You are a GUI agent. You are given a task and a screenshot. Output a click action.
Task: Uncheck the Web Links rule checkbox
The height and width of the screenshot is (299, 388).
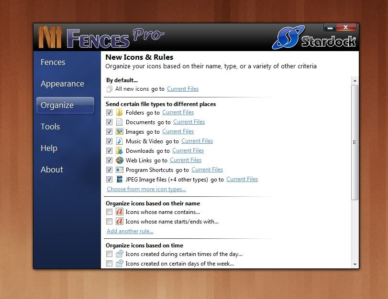coord(109,160)
